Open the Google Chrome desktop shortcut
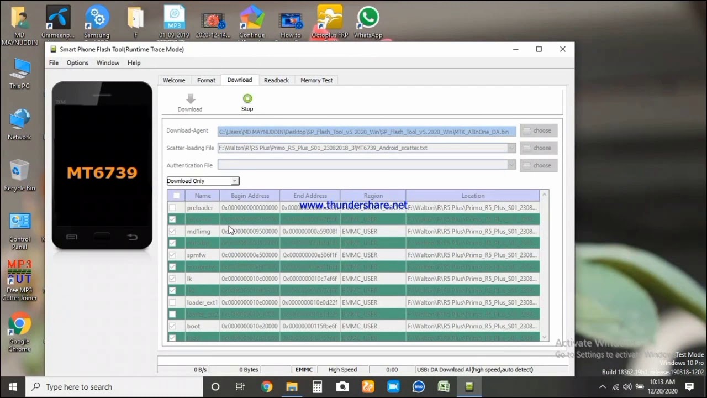The image size is (707, 398). (19, 333)
